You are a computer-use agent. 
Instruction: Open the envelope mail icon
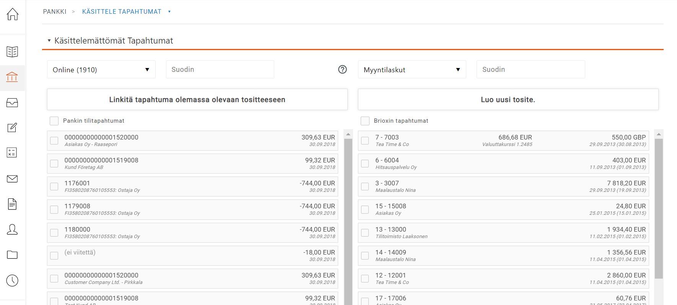click(x=12, y=179)
